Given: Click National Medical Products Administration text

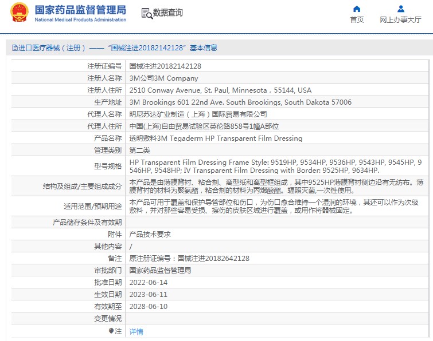Looking at the screenshot, I should [80, 20].
